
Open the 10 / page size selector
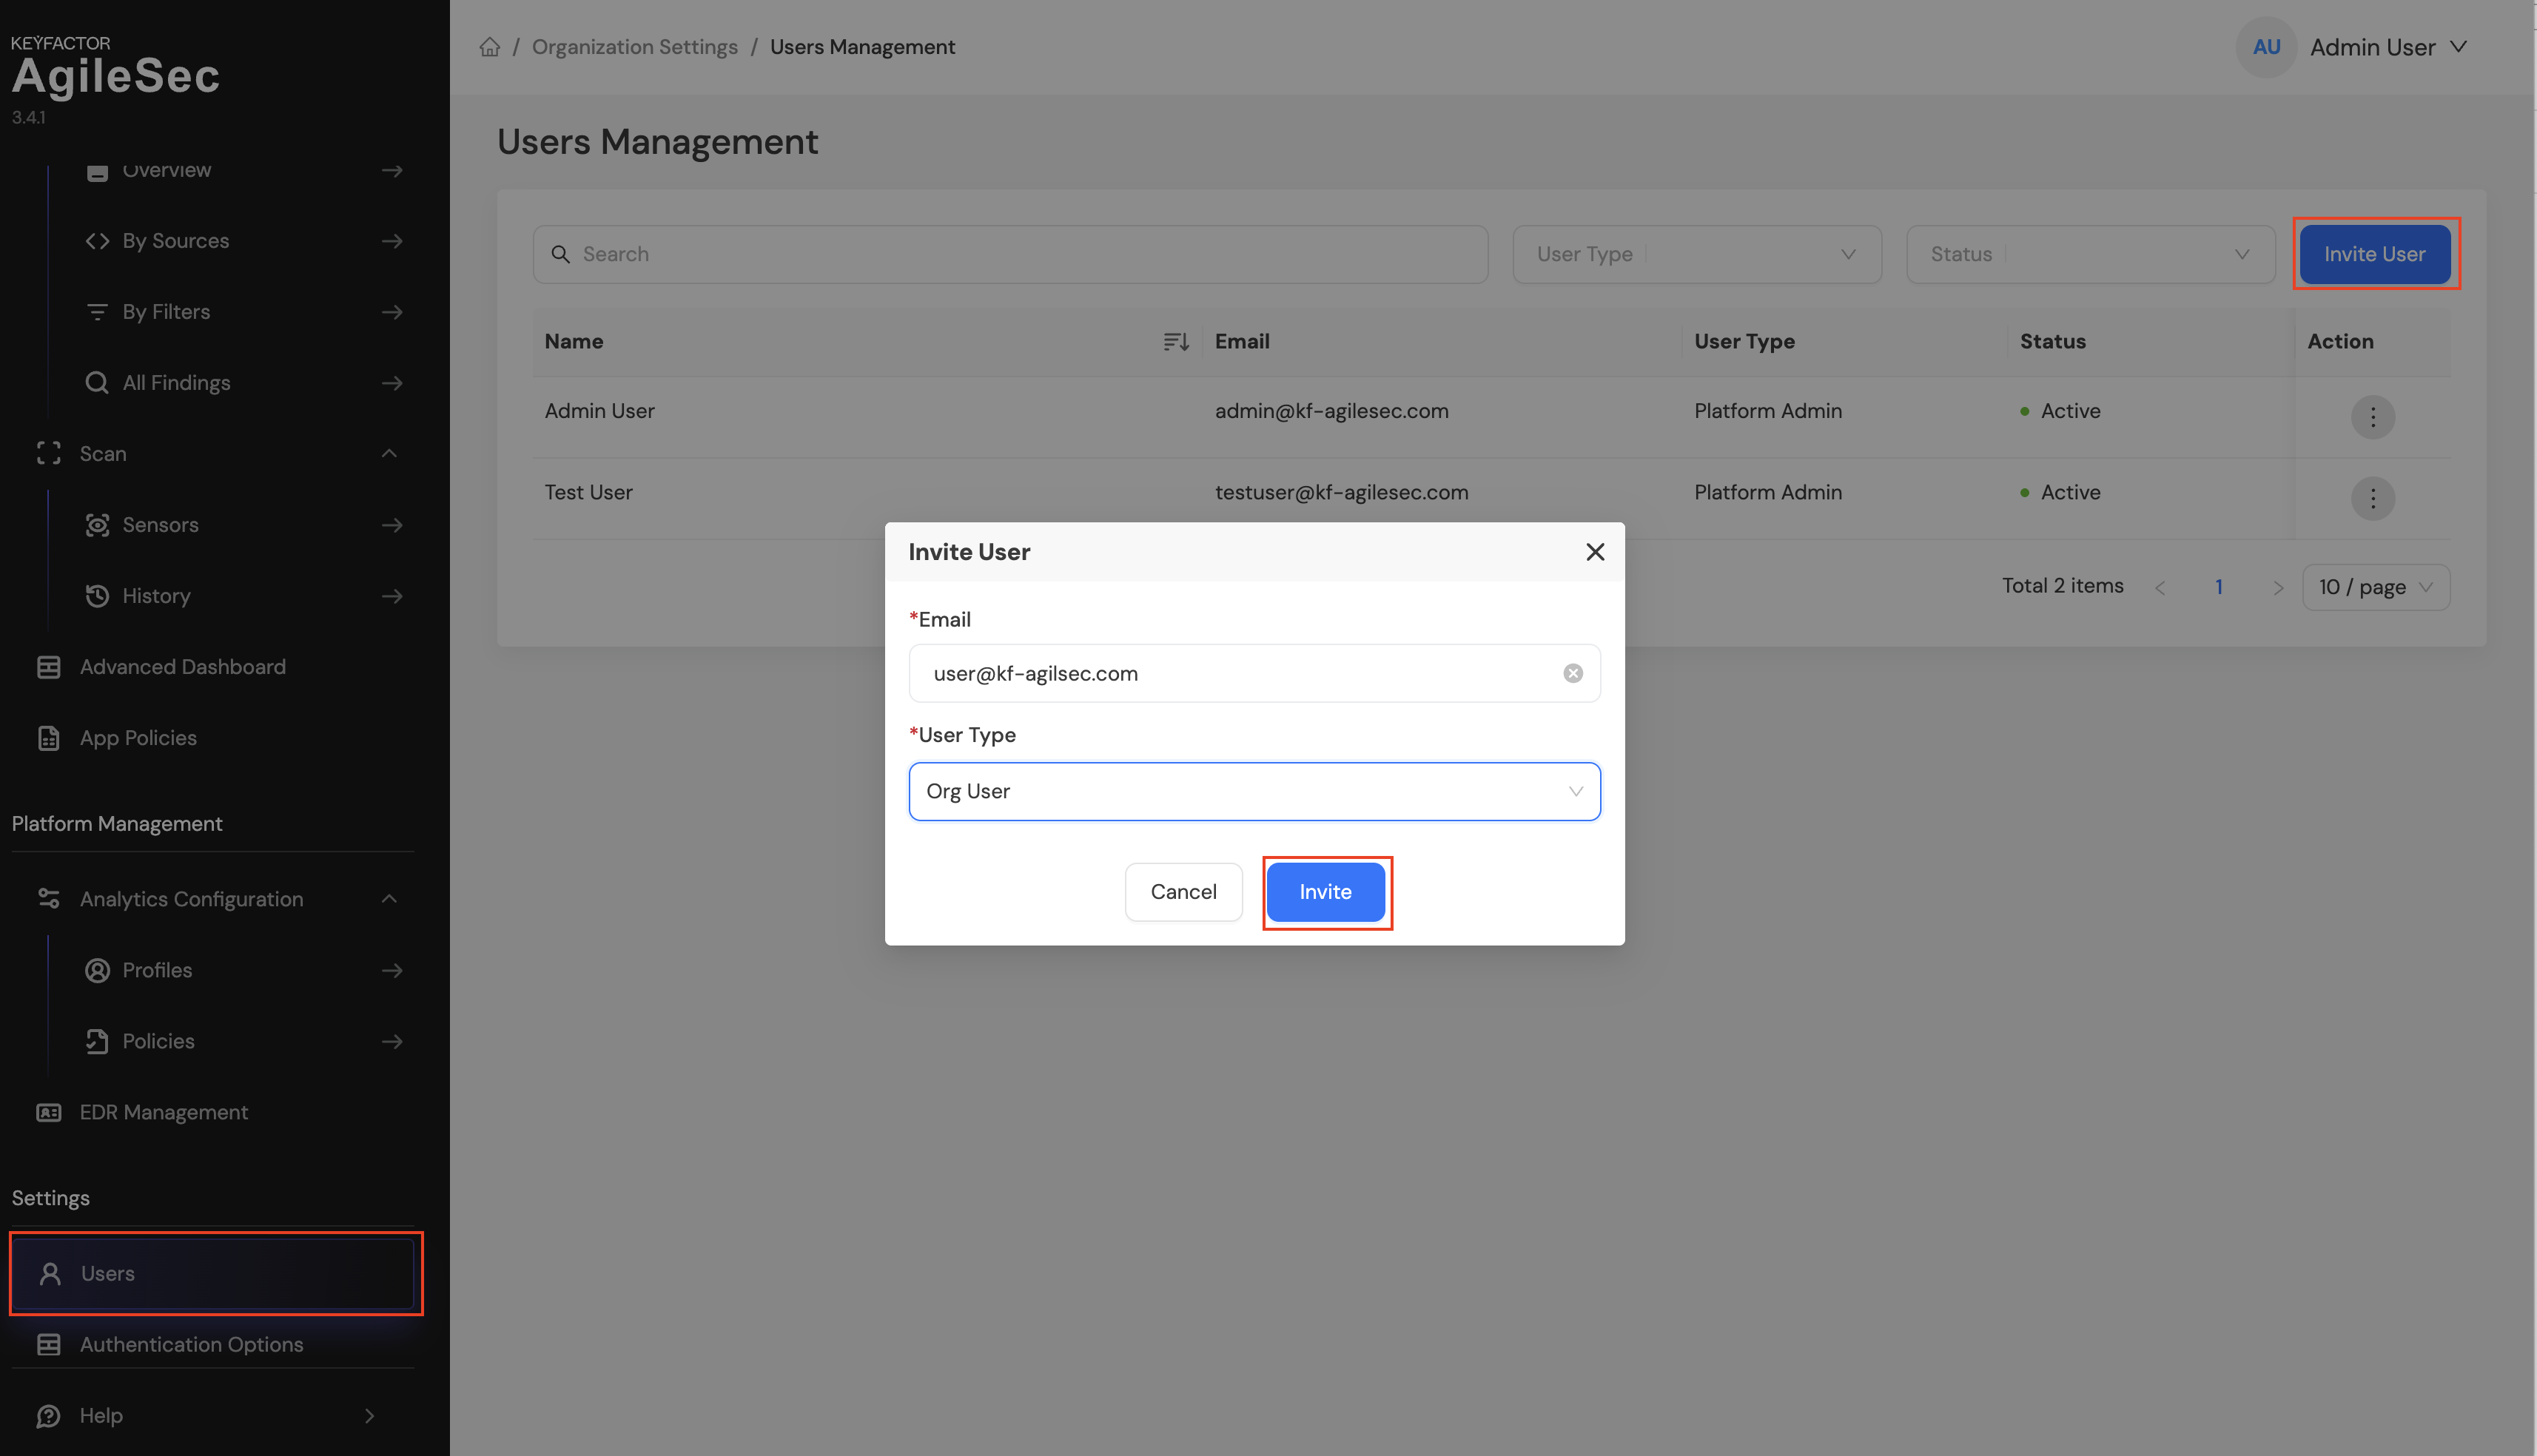[2376, 587]
